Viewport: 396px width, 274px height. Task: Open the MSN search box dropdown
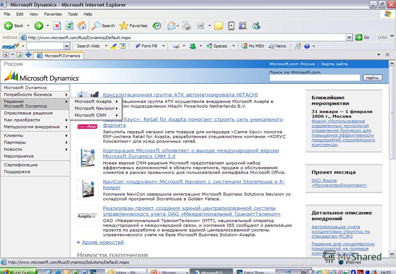67,46
